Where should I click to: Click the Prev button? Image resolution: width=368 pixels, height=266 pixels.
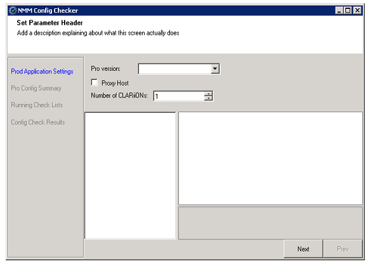[x=343, y=249]
